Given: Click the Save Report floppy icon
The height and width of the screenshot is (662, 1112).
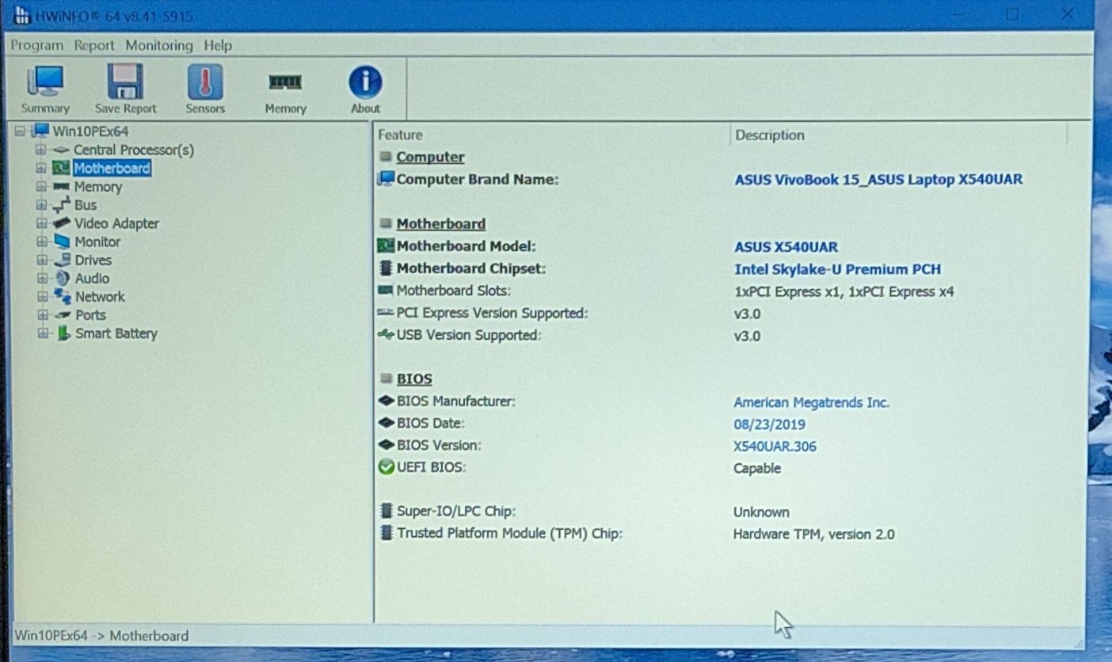Looking at the screenshot, I should [125, 82].
